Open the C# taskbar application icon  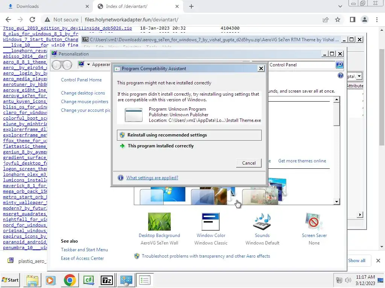(88, 280)
